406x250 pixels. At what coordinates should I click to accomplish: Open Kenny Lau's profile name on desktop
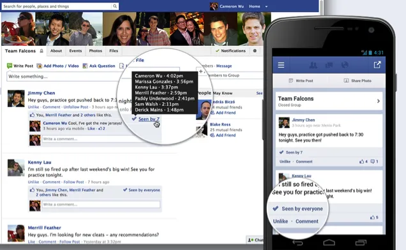pyautogui.click(x=40, y=162)
